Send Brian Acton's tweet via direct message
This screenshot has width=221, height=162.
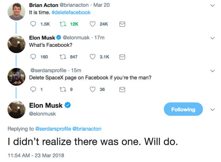point(122,24)
